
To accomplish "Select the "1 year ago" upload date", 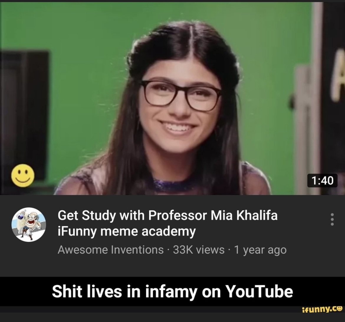I will [260, 250].
